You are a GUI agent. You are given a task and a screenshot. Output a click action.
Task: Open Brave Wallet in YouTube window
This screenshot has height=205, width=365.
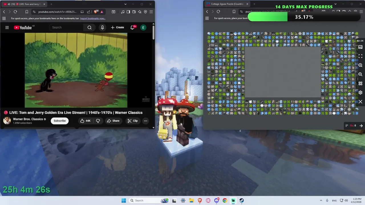(x=134, y=12)
